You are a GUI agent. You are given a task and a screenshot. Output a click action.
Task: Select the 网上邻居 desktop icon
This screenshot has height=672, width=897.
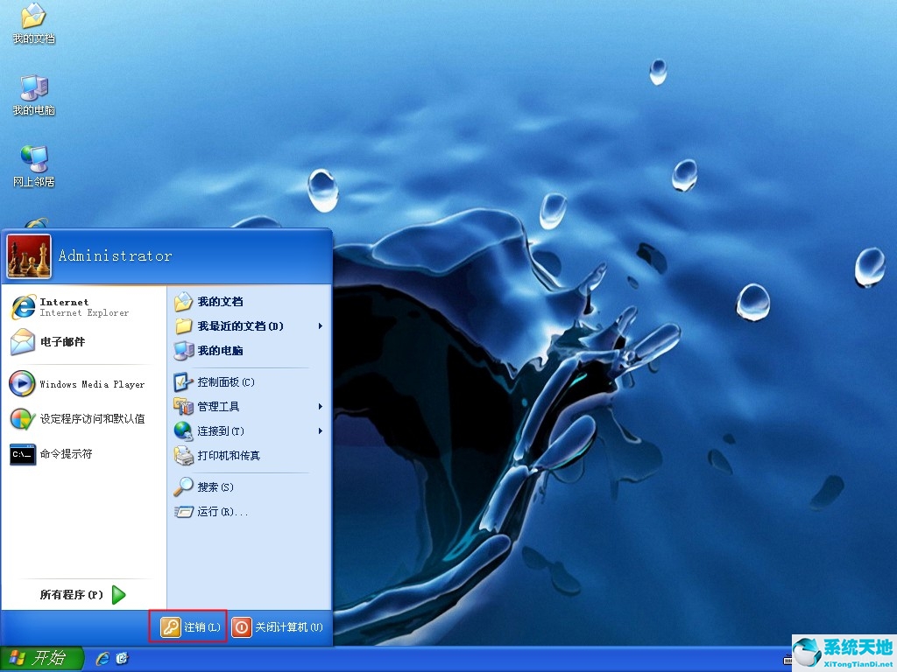(x=34, y=166)
